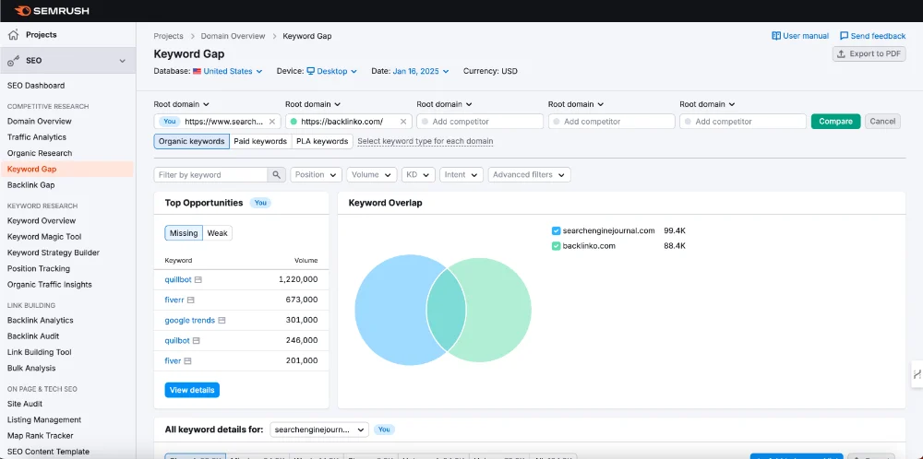Image resolution: width=923 pixels, height=459 pixels.
Task: Open the User manual book icon
Action: pos(776,36)
